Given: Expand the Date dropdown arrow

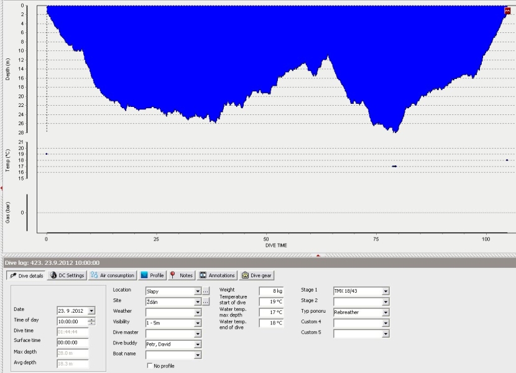Looking at the screenshot, I should [x=91, y=311].
